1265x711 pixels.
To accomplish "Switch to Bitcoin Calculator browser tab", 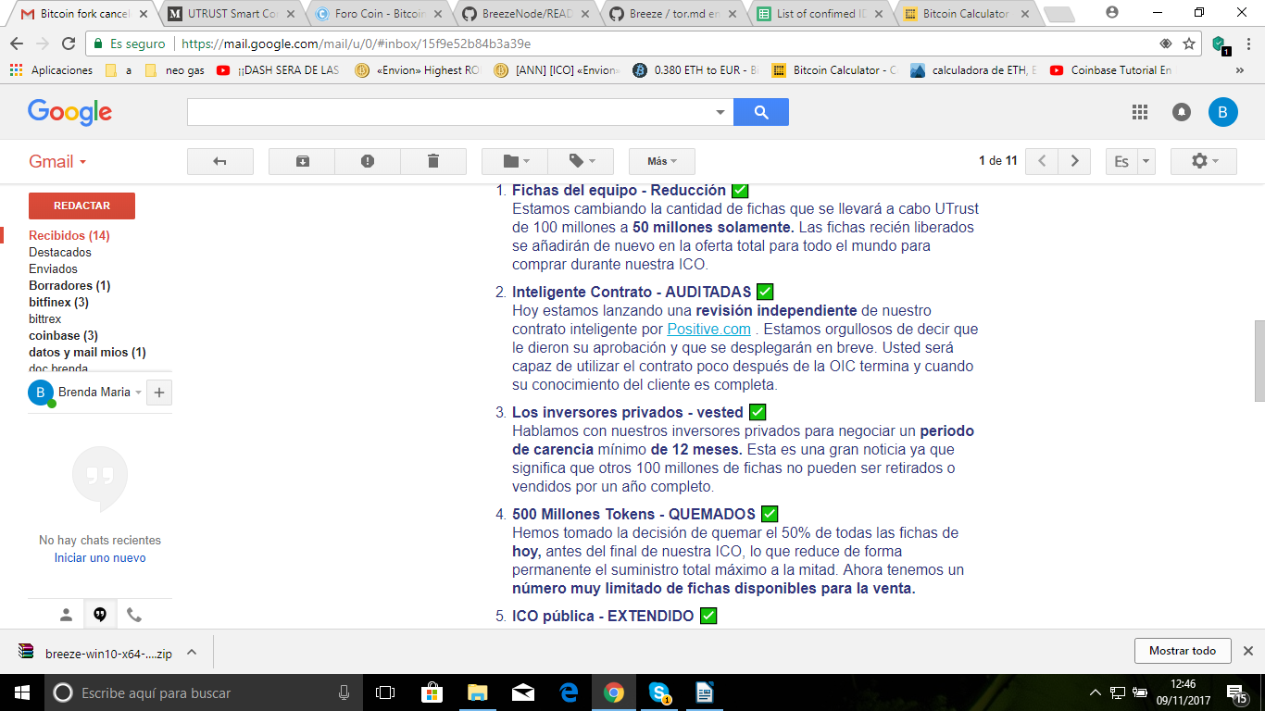I will click(x=966, y=14).
